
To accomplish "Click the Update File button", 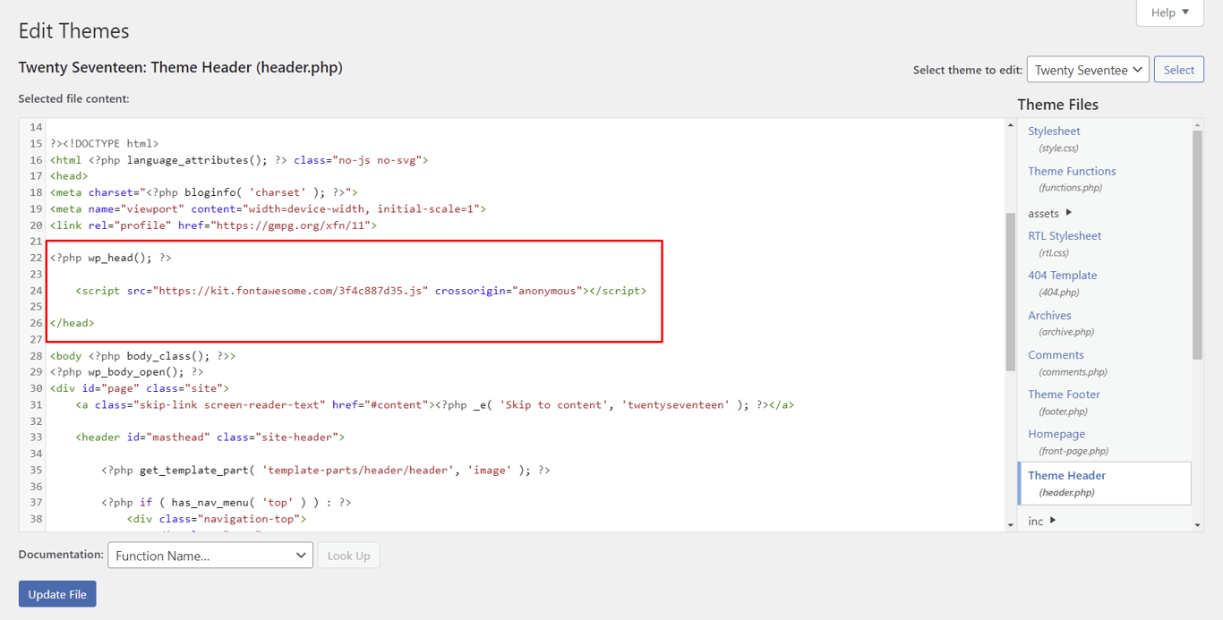I will 56,593.
